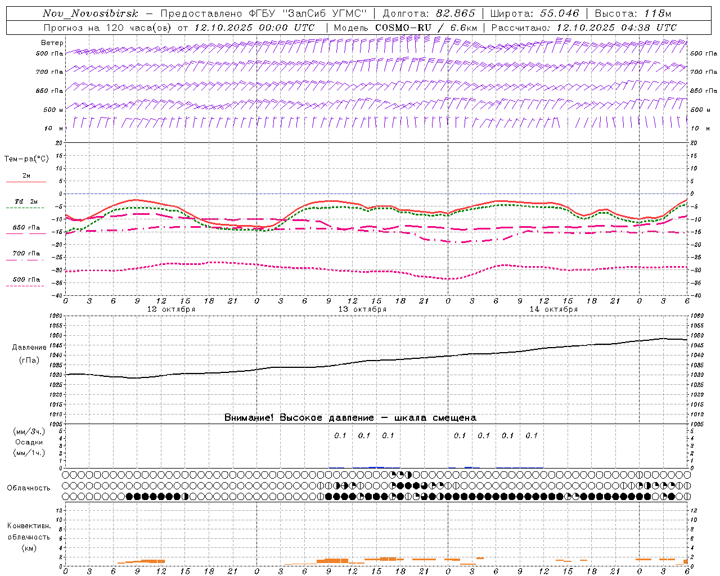Click the 'Облачность' cloud cover label
The width and height of the screenshot is (720, 576).
tap(28, 488)
